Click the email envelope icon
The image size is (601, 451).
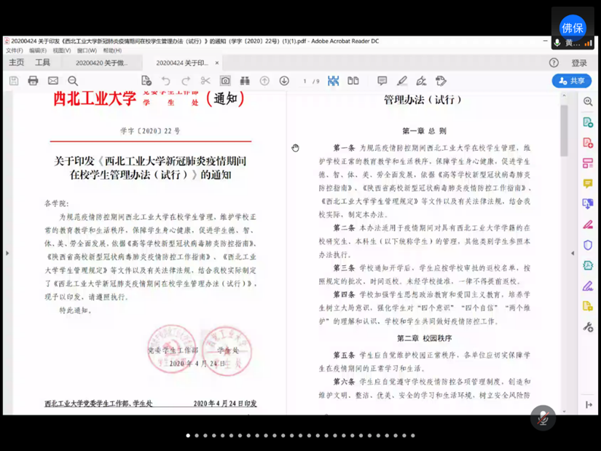53,81
